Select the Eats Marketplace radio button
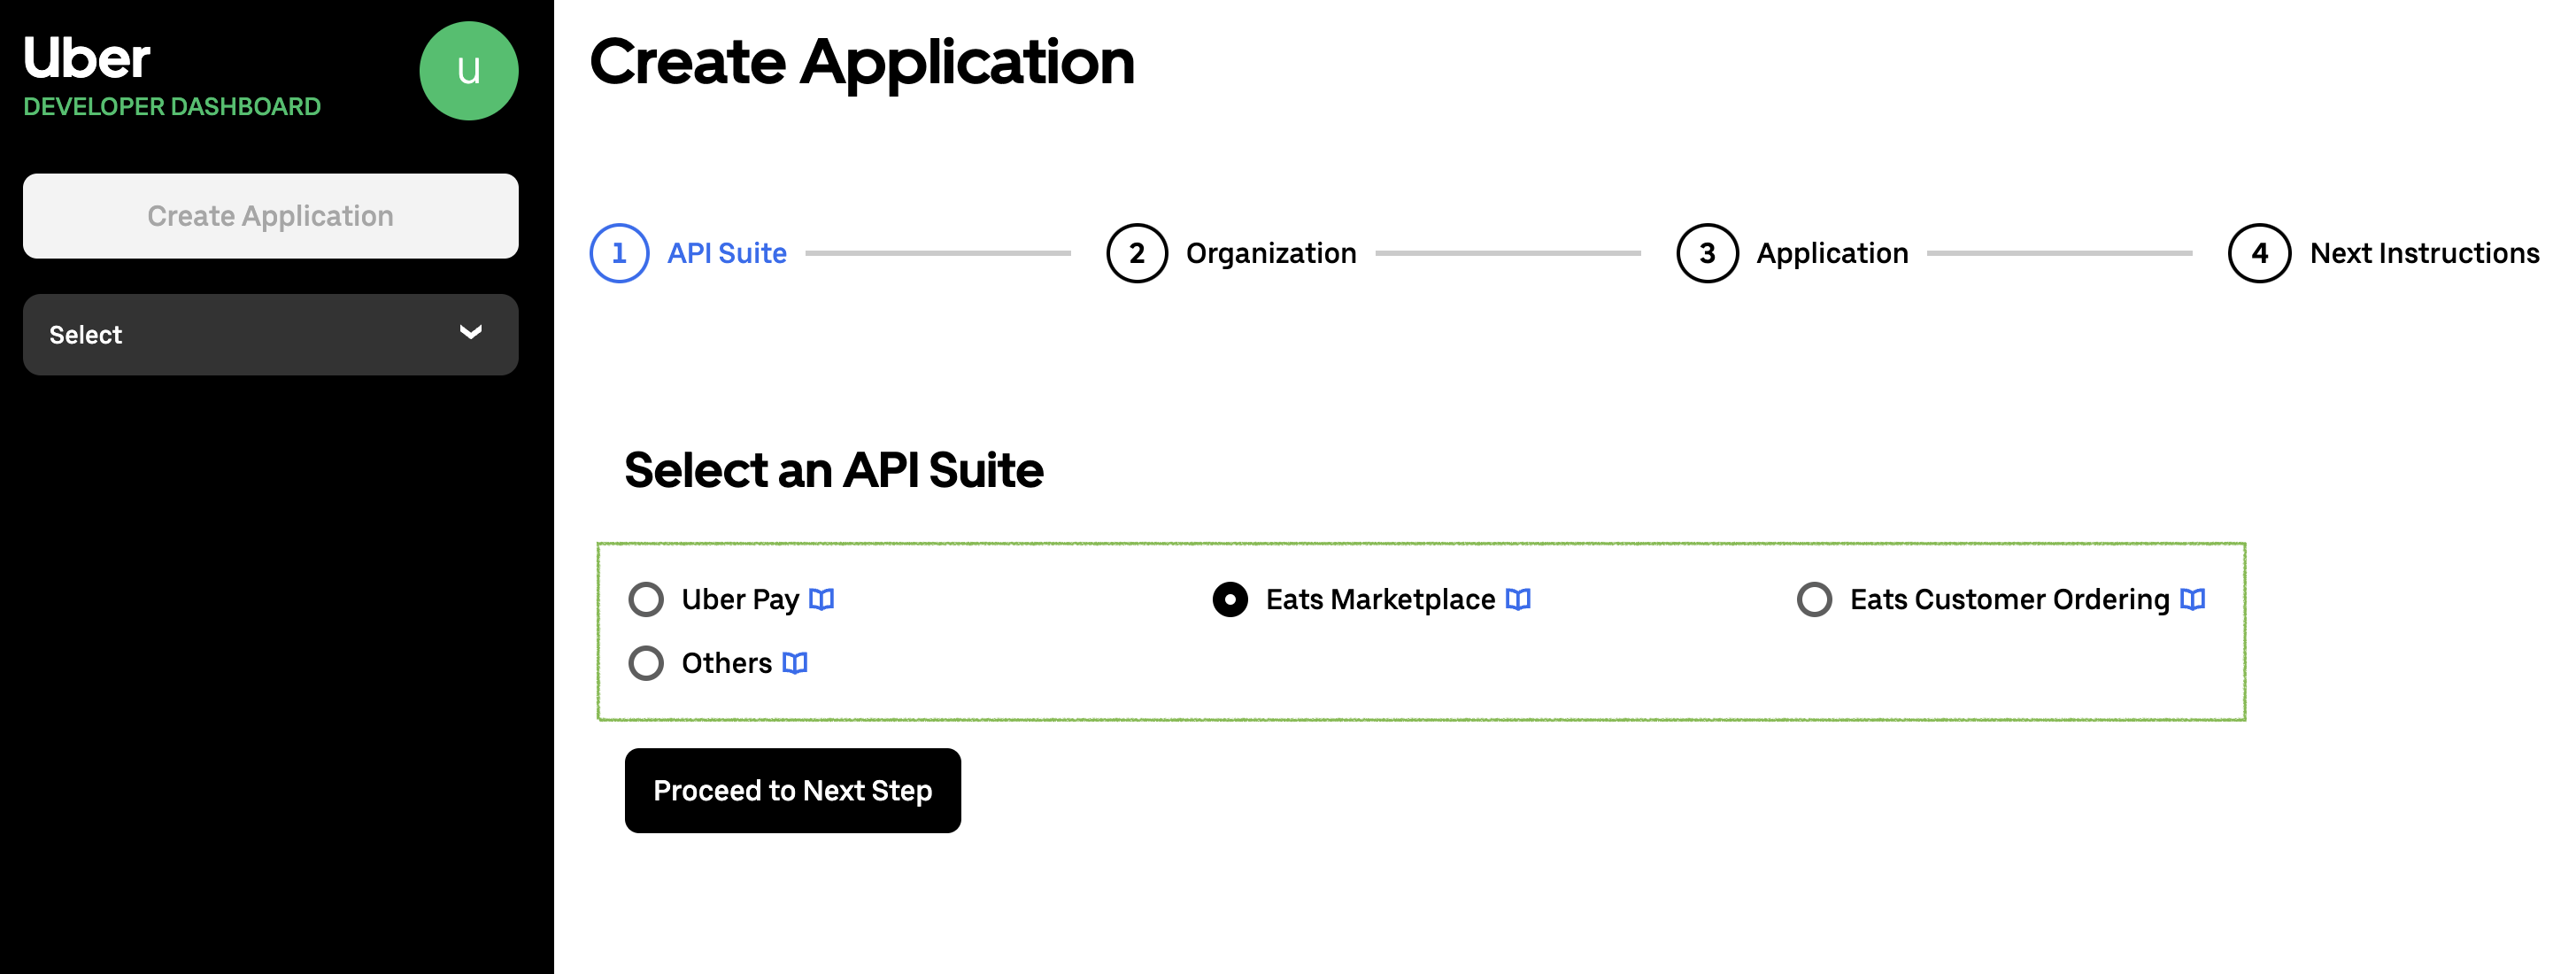2576x974 pixels. point(1230,599)
